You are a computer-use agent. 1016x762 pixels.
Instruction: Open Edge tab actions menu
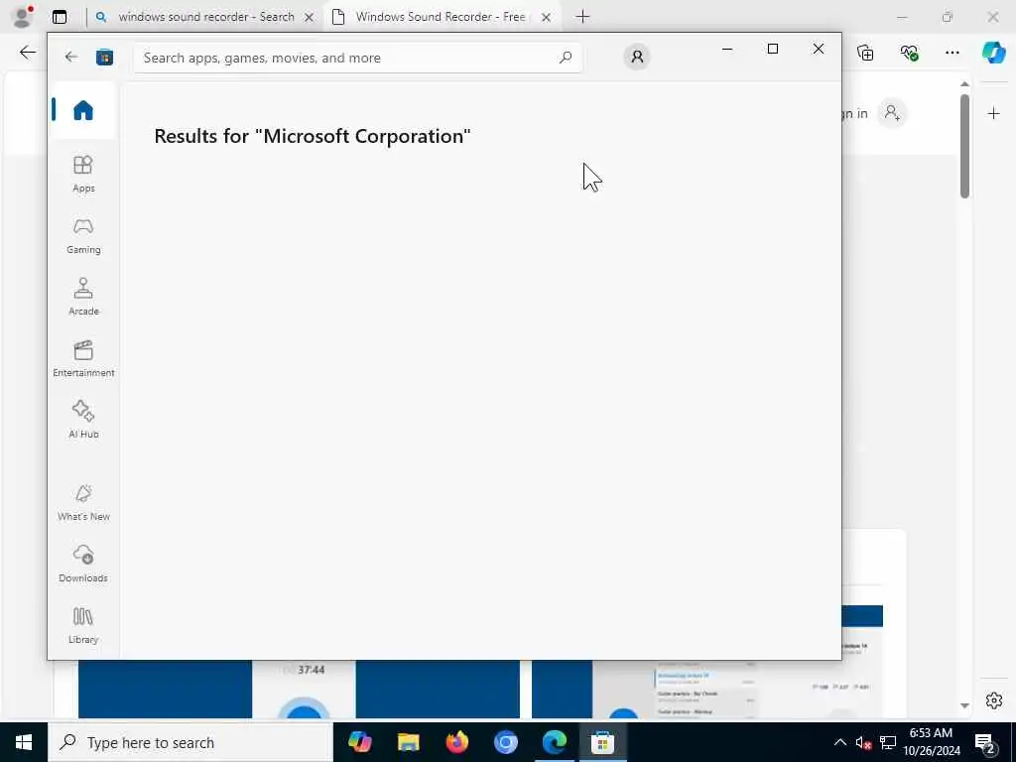pos(60,17)
